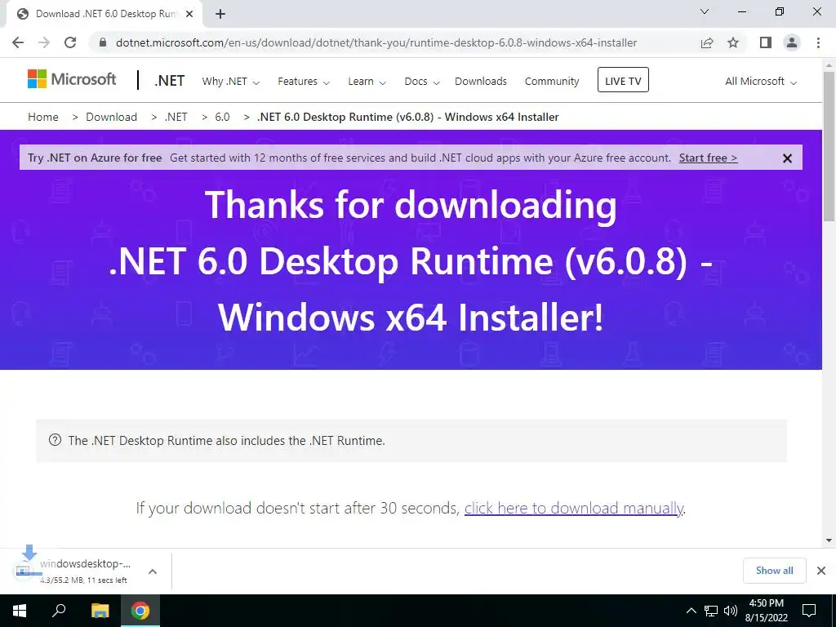Viewport: 836px width, 627px height.
Task: Close the downloads bar
Action: 821,571
